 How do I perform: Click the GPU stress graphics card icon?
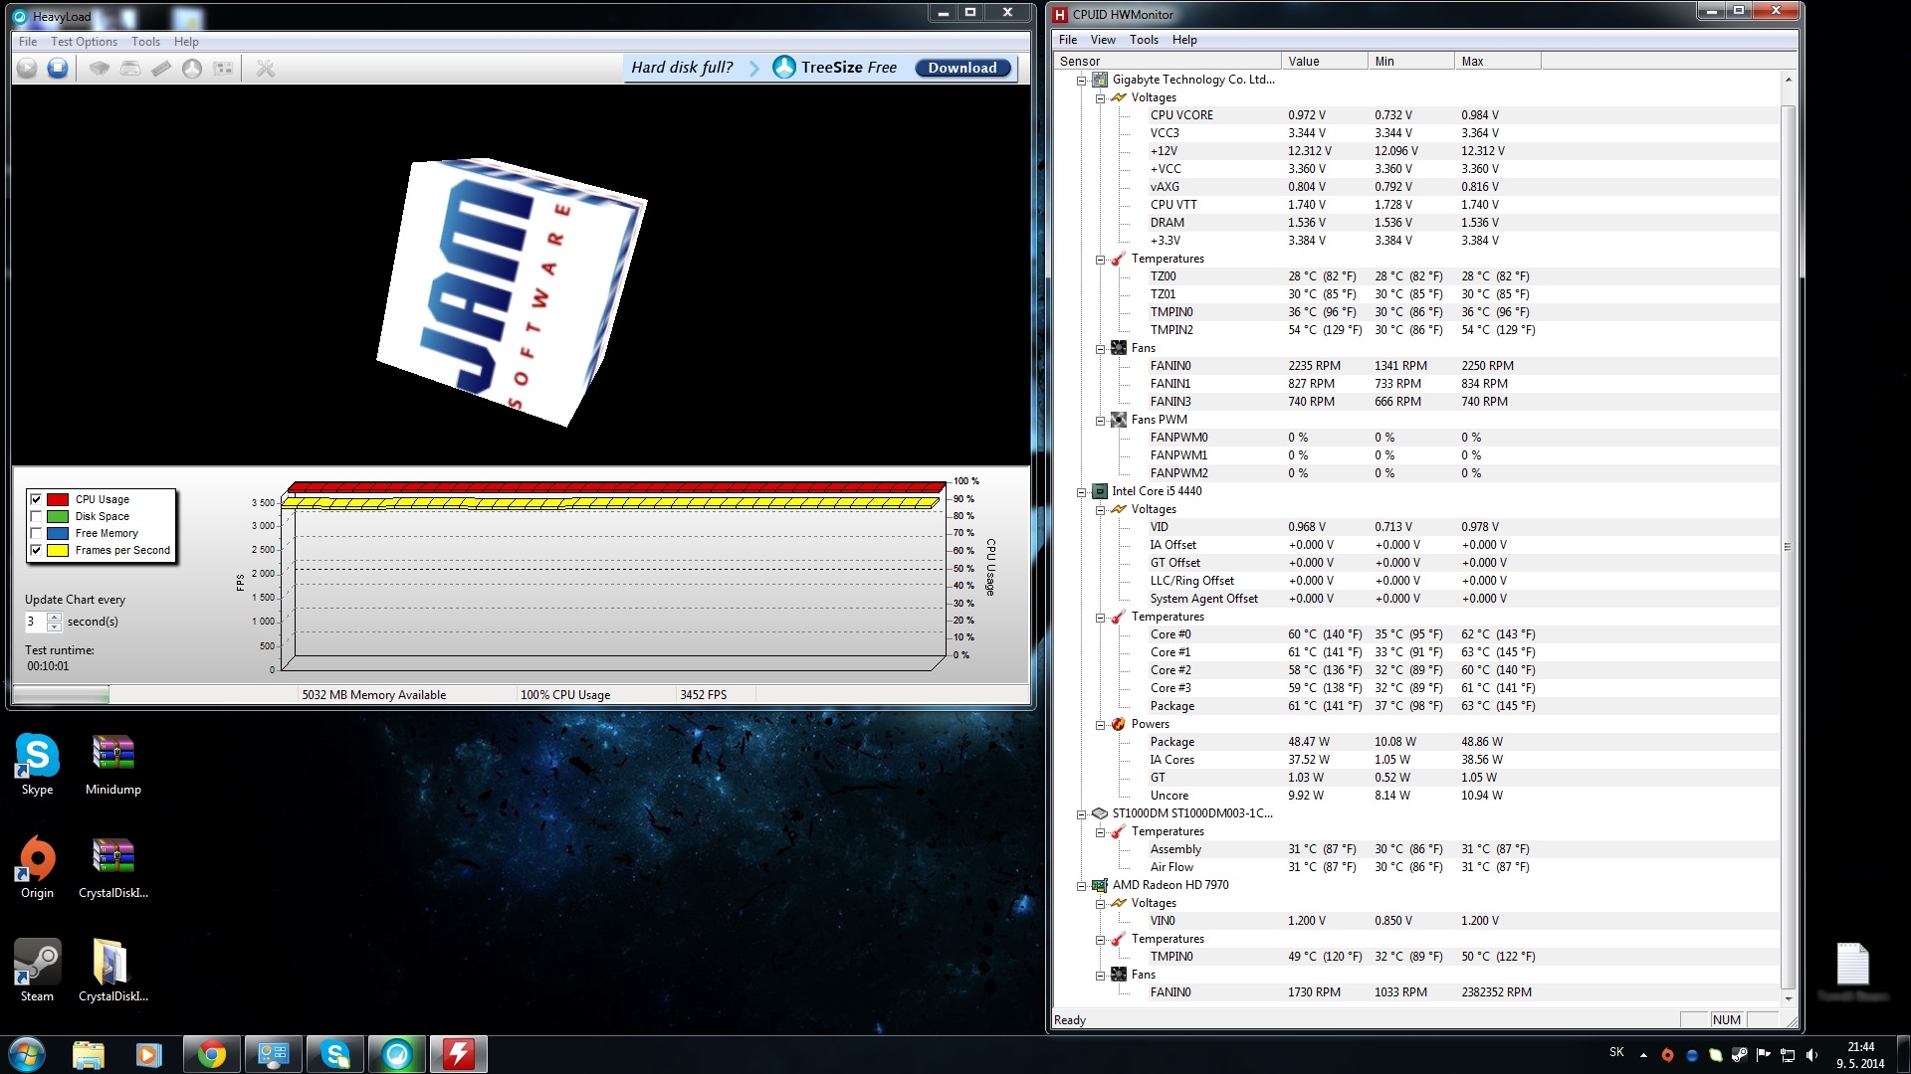224,68
